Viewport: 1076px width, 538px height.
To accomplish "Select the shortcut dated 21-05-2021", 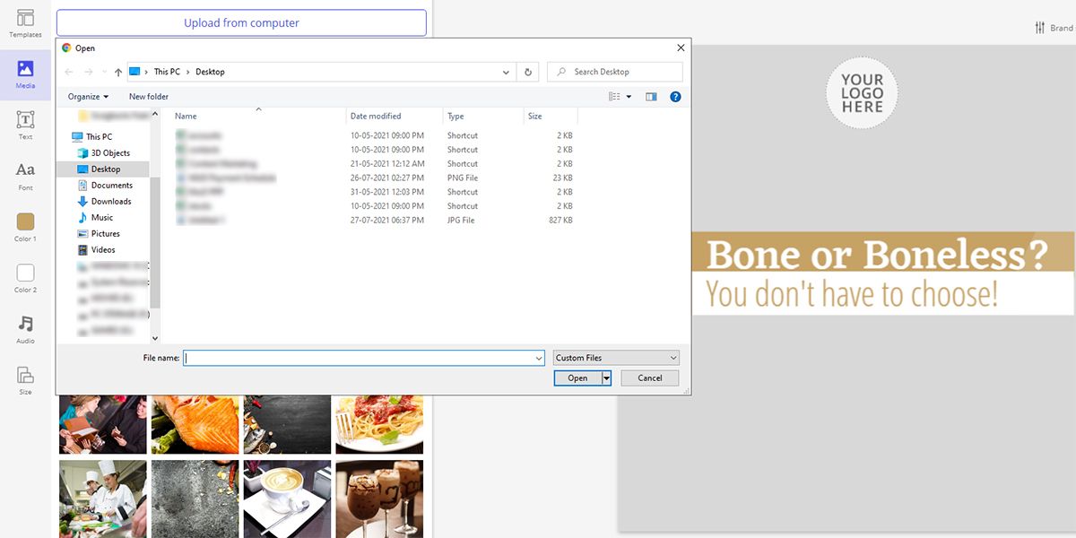I will click(375, 164).
